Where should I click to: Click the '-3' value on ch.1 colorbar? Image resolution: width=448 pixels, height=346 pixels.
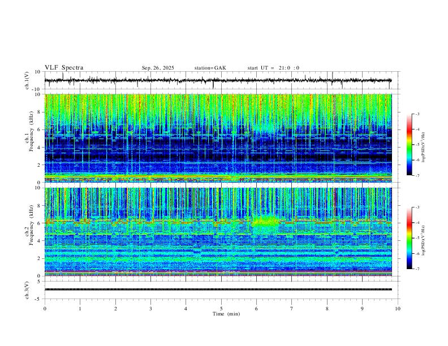point(417,114)
